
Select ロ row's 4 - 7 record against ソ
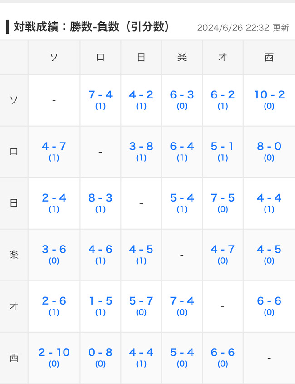[54, 146]
